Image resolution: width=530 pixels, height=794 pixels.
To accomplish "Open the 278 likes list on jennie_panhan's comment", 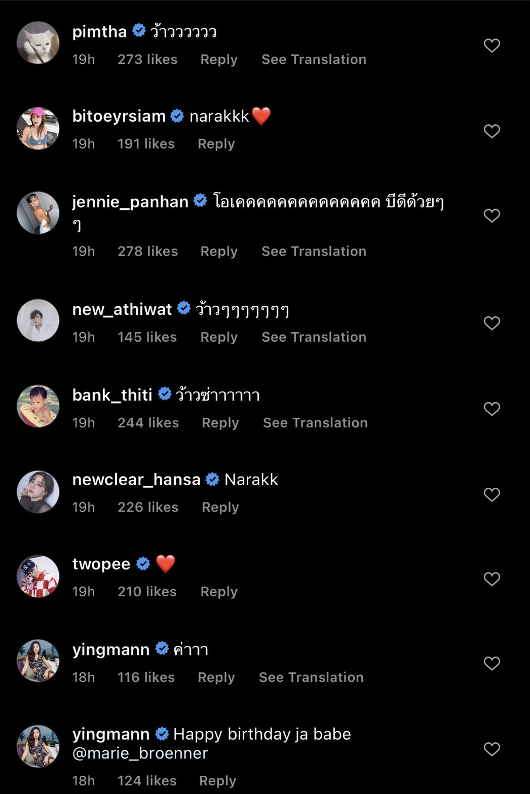I will pos(148,251).
